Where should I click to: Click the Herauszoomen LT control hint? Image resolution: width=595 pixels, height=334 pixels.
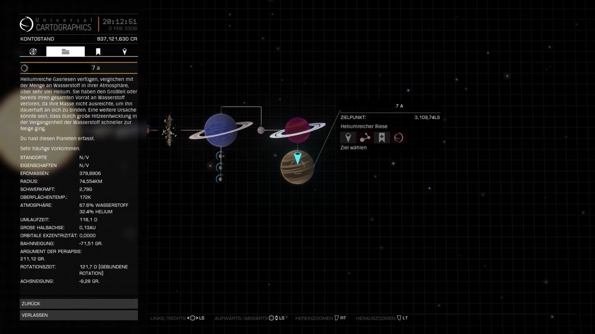coord(382,318)
